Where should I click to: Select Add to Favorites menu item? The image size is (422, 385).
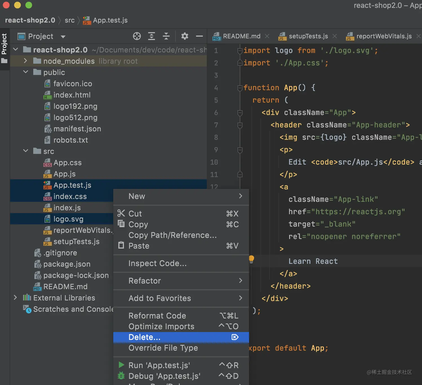(x=181, y=298)
